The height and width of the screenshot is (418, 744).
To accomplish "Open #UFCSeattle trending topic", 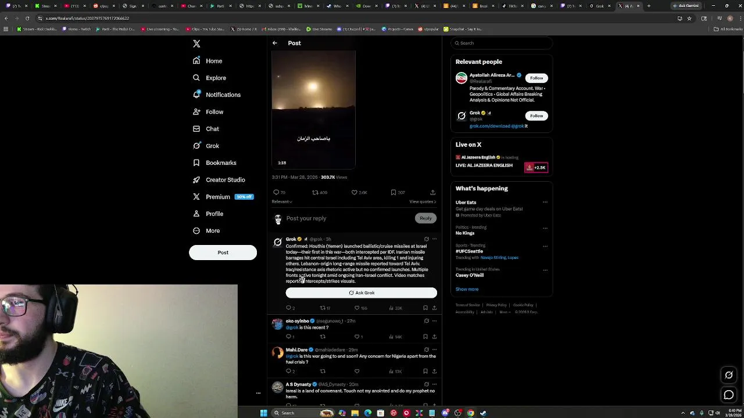I will (x=469, y=251).
